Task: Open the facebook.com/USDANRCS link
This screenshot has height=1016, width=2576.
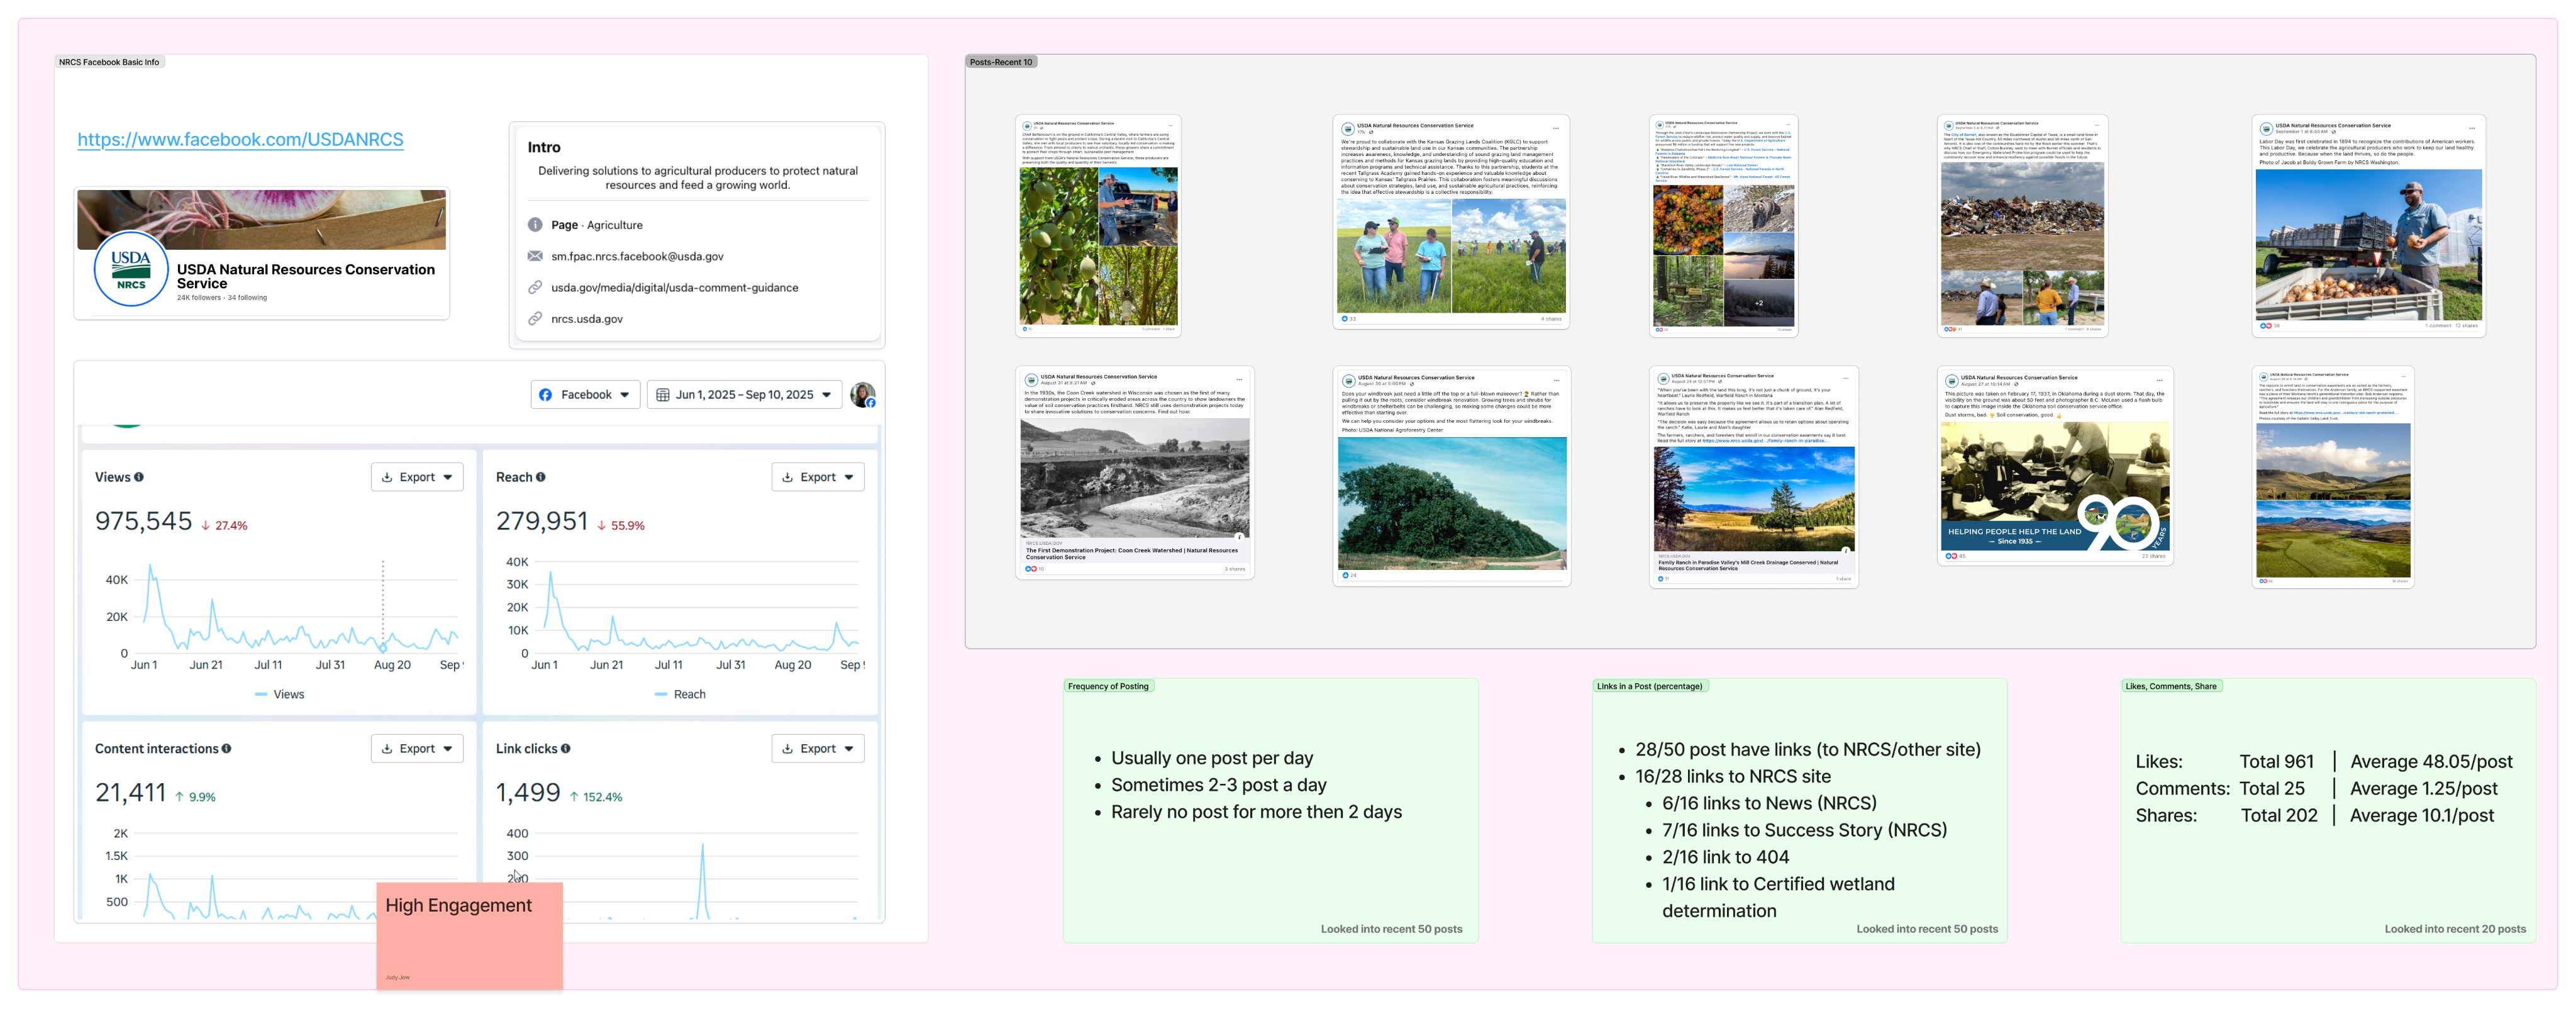Action: click(x=241, y=140)
